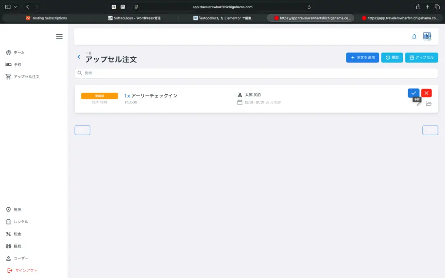Click the 注文を追加 button

362,57
